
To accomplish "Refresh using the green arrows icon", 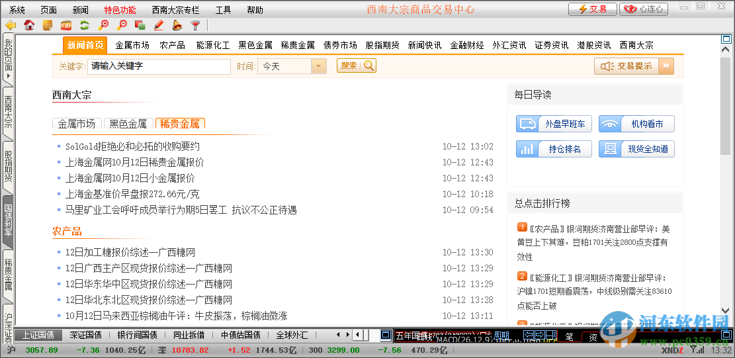I will 85,25.
